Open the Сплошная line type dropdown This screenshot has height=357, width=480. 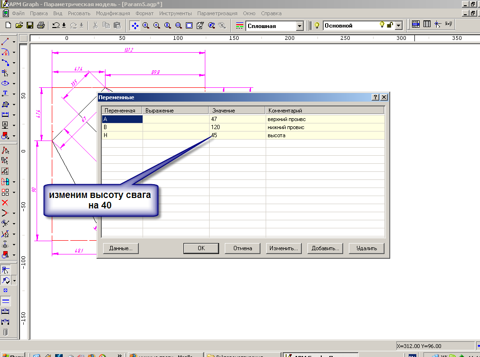tap(299, 26)
